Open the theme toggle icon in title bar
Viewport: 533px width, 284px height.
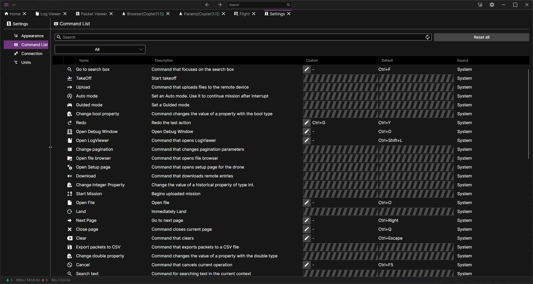480,5
